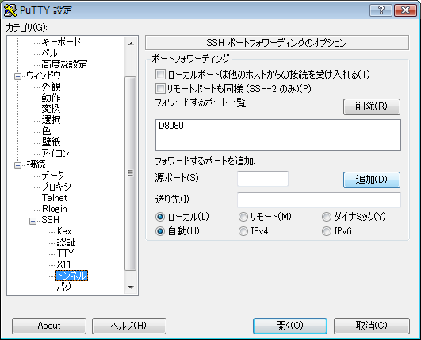Open the 変換 category
The height and width of the screenshot is (340, 421).
(x=51, y=109)
